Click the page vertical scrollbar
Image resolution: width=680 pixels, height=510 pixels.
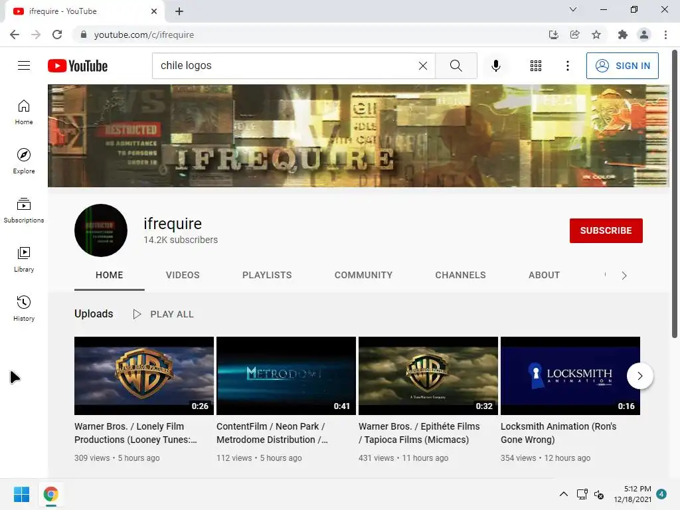point(675,195)
